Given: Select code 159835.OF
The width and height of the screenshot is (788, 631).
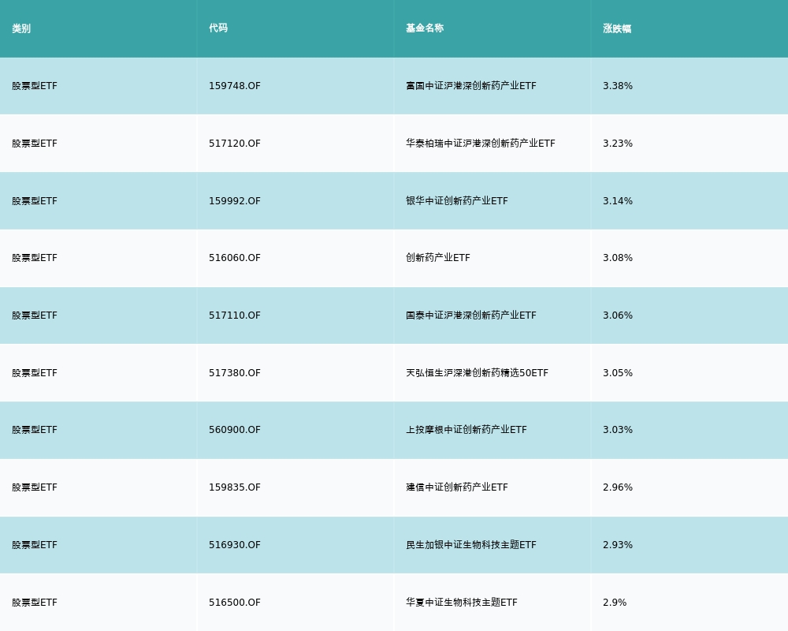Looking at the screenshot, I should point(235,487).
